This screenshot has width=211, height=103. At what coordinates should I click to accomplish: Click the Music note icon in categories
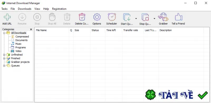point(12,44)
